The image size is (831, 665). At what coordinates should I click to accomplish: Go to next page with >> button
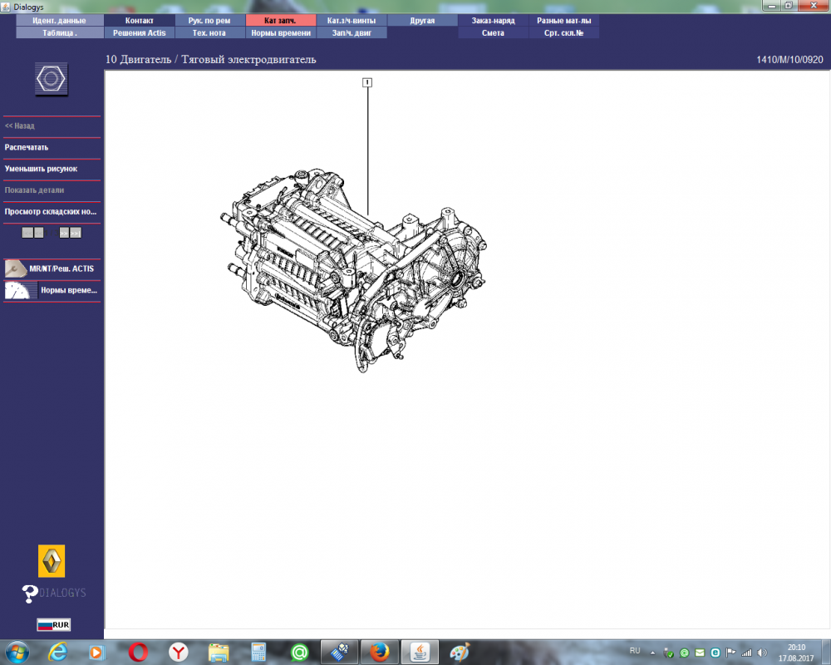[64, 233]
